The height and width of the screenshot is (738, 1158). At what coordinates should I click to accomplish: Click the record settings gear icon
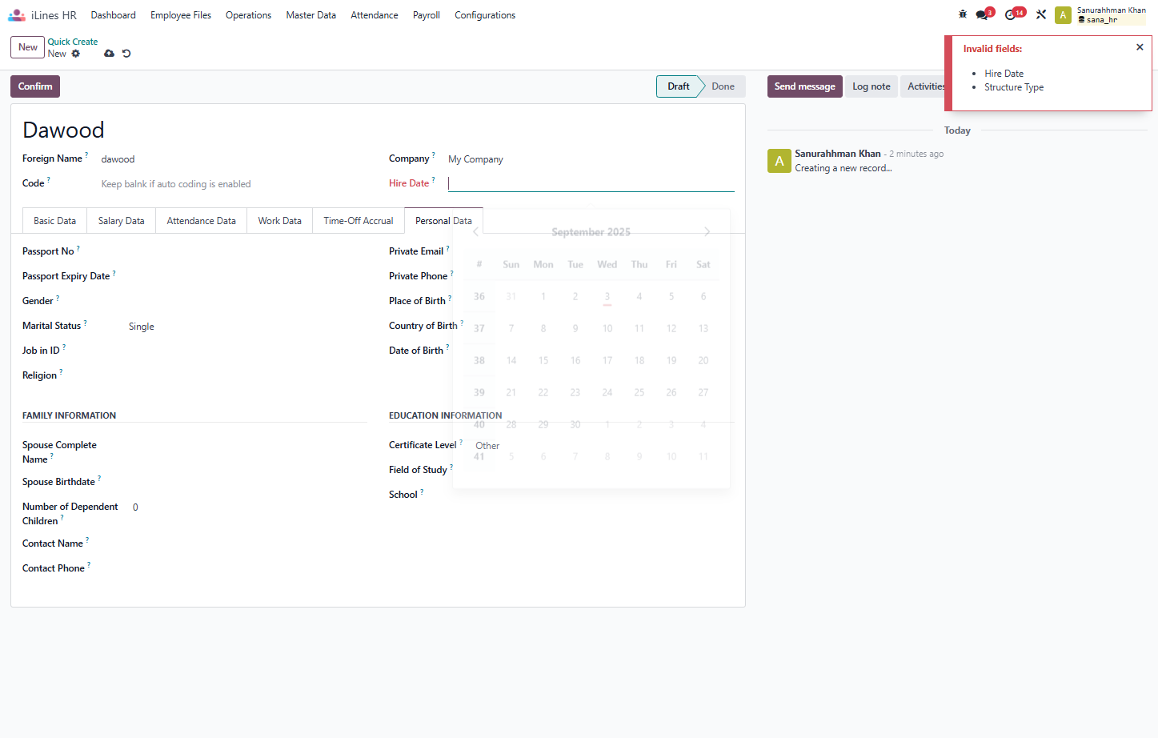[76, 54]
